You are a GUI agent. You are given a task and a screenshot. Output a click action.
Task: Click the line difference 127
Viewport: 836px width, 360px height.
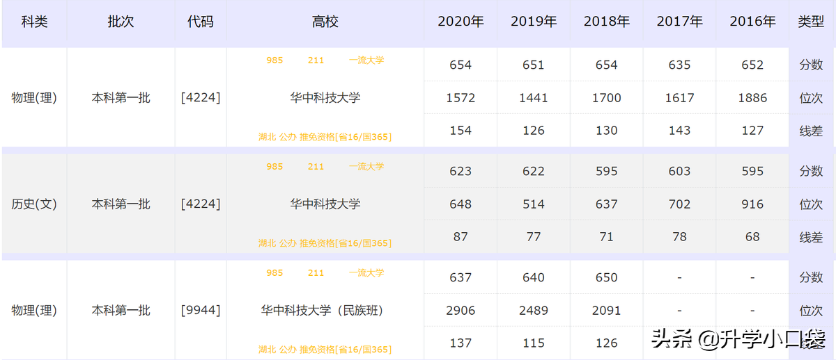752,131
